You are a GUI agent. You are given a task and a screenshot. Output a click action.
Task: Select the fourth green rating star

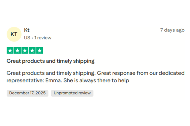(32, 50)
